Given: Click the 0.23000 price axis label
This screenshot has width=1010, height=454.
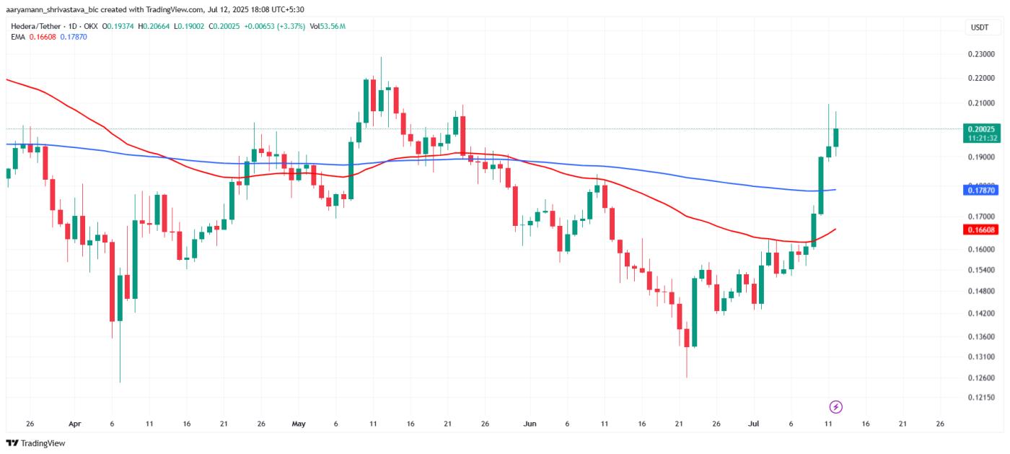Looking at the screenshot, I should [980, 54].
